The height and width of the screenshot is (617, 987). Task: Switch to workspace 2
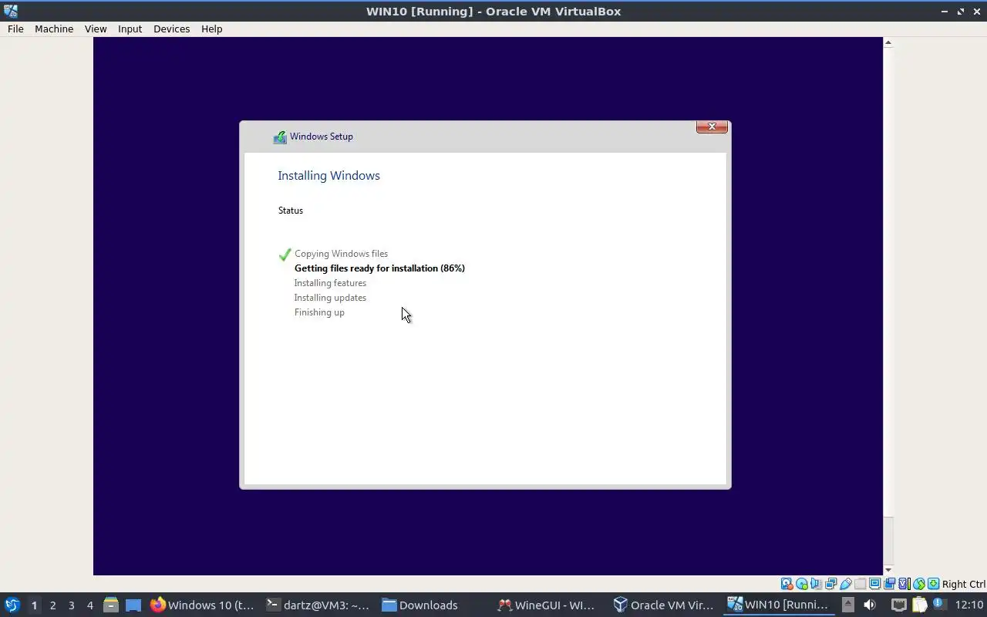[52, 605]
